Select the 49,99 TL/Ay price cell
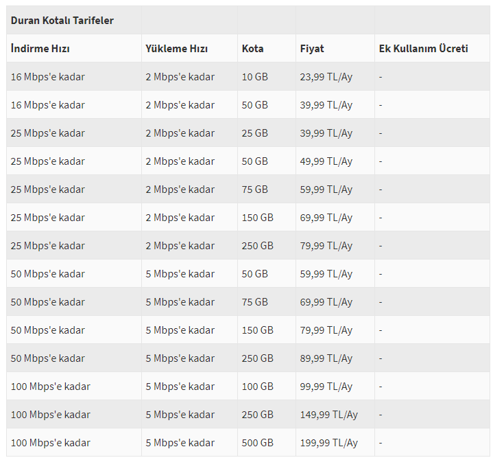The height and width of the screenshot is (460, 493). tap(326, 161)
